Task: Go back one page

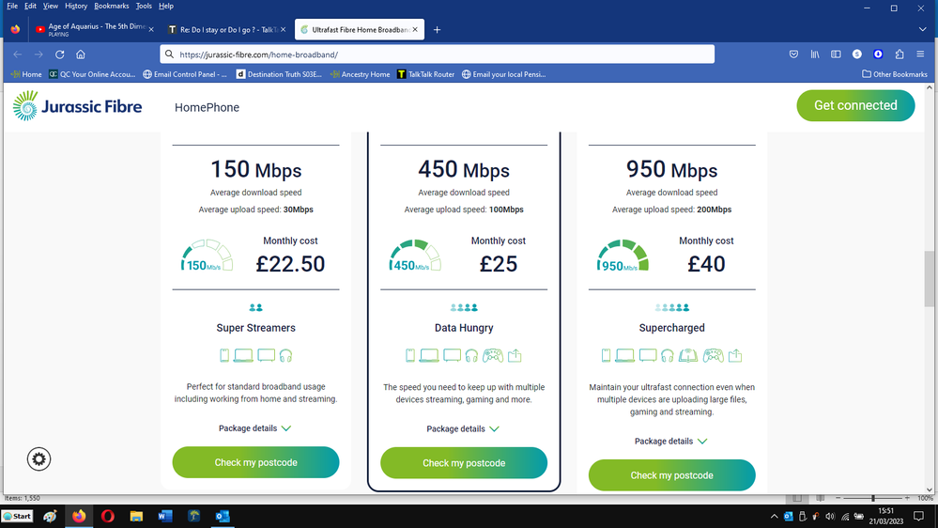Action: [17, 54]
